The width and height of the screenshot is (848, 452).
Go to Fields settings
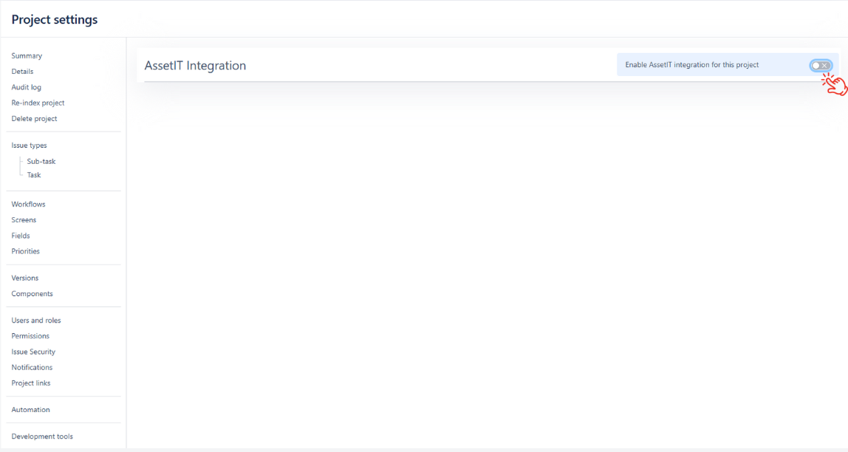point(21,236)
